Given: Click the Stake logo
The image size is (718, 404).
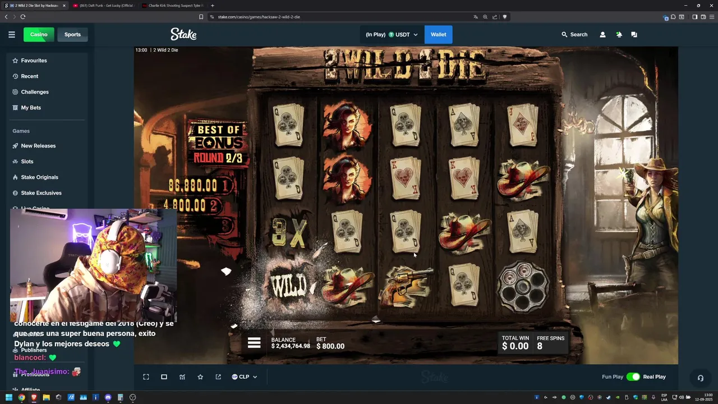Looking at the screenshot, I should (183, 34).
